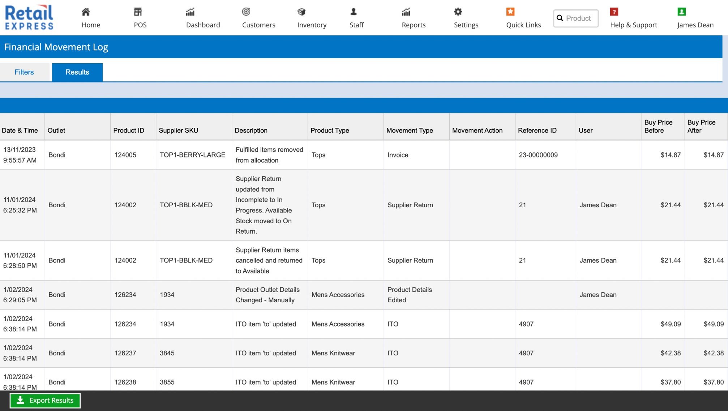Screen dimensions: 728x411
Task: Open the Dashboard chart icon
Action: 190,12
